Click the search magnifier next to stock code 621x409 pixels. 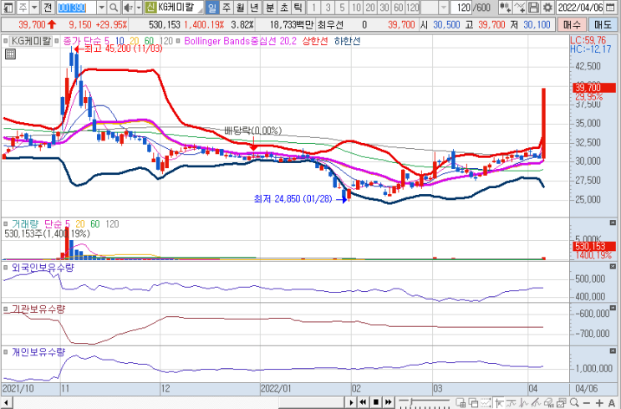click(114, 8)
